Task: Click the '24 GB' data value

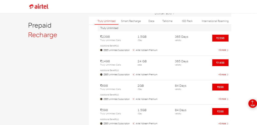Action: (x=142, y=61)
